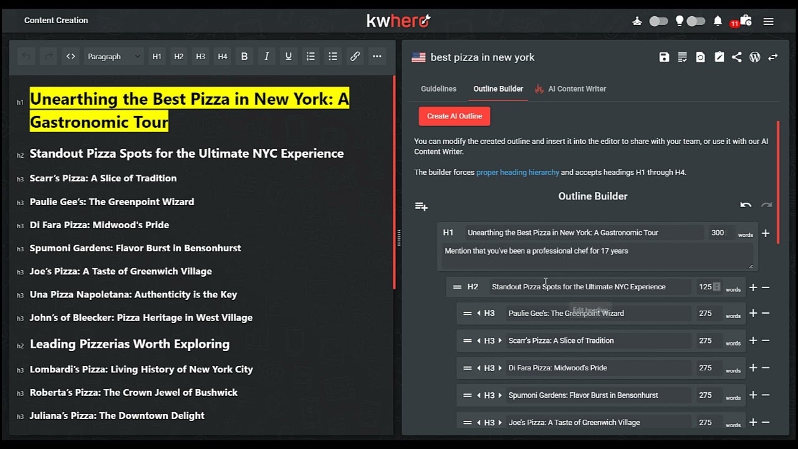Click the WordPress icon
Screen dimensions: 798x449
pos(755,57)
